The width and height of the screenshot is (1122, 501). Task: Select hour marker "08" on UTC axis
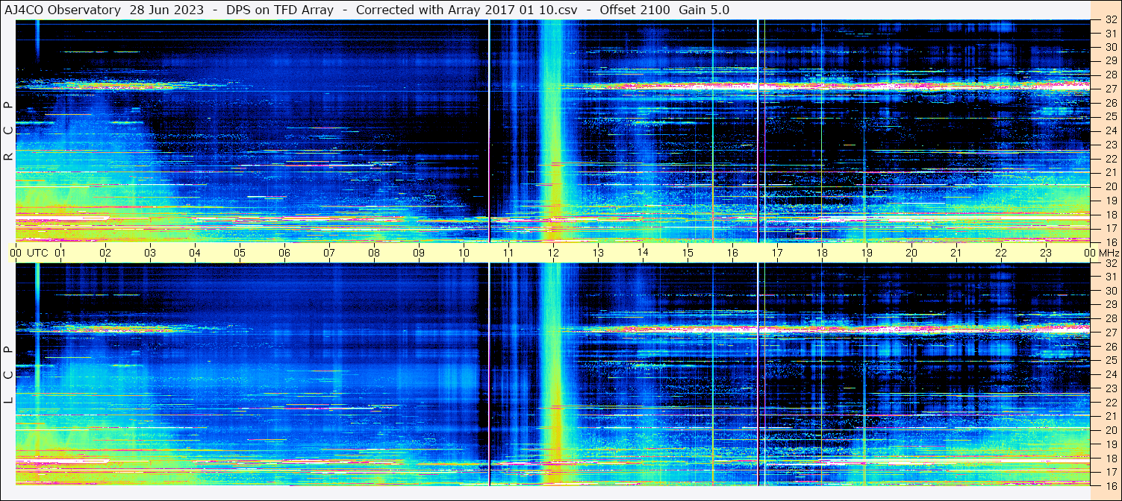pos(374,253)
